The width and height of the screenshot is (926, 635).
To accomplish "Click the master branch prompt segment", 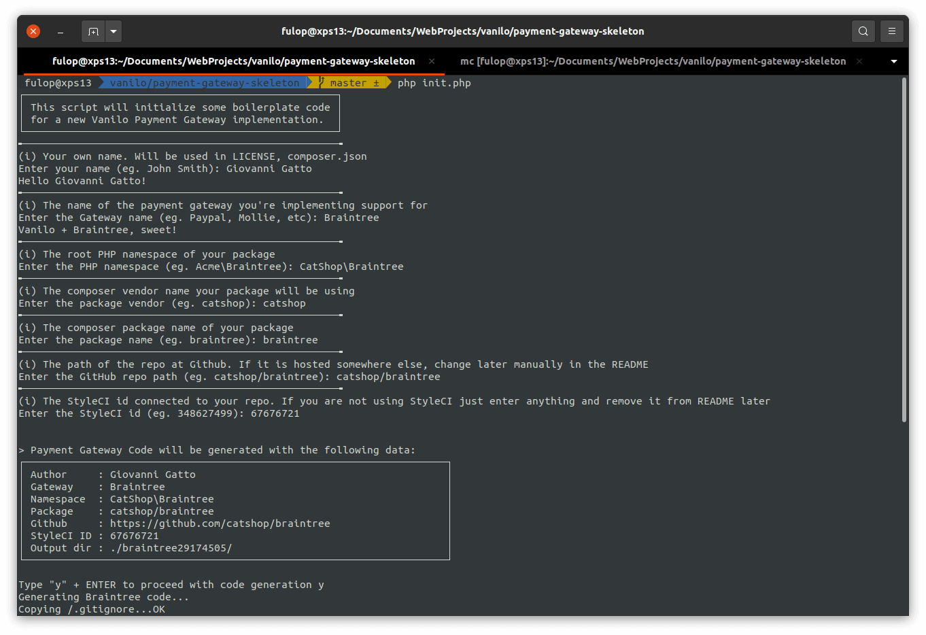I will coord(350,83).
